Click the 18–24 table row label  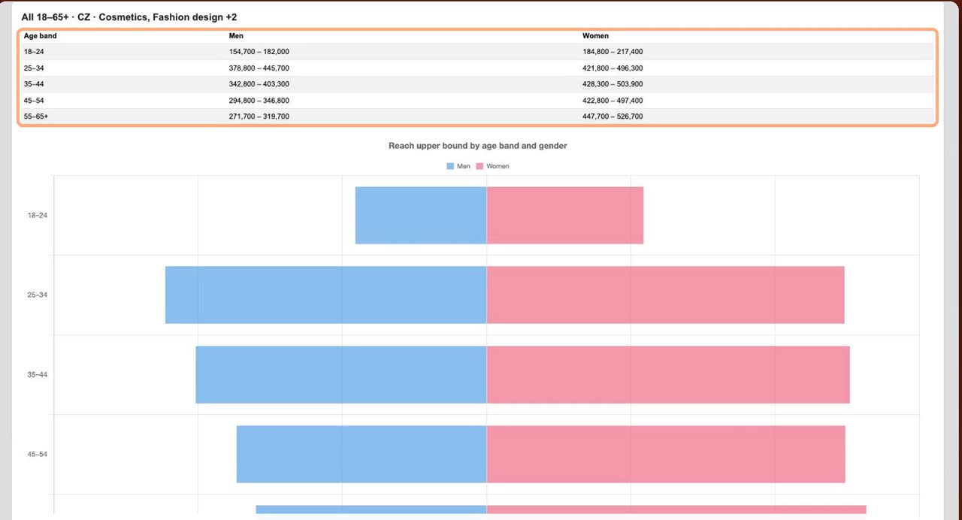click(x=34, y=52)
